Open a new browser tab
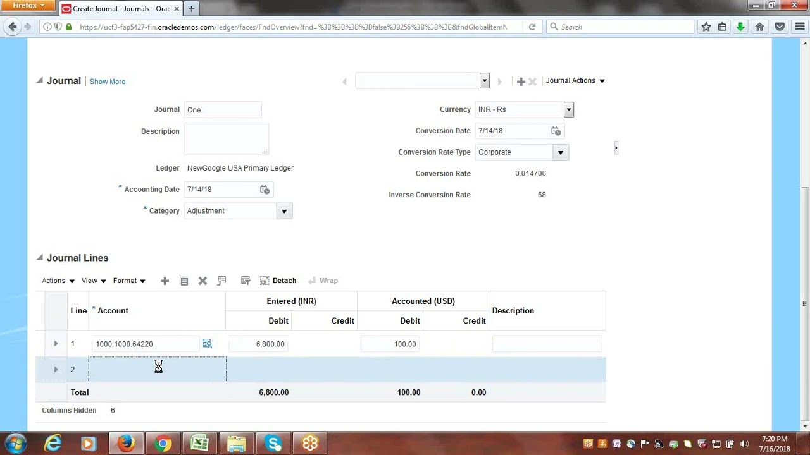The height and width of the screenshot is (455, 810). (191, 9)
